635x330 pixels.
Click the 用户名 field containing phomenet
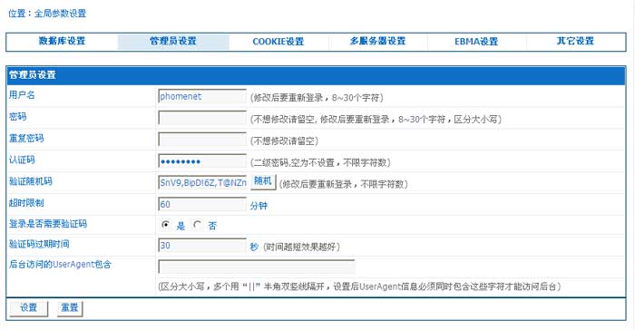point(202,96)
